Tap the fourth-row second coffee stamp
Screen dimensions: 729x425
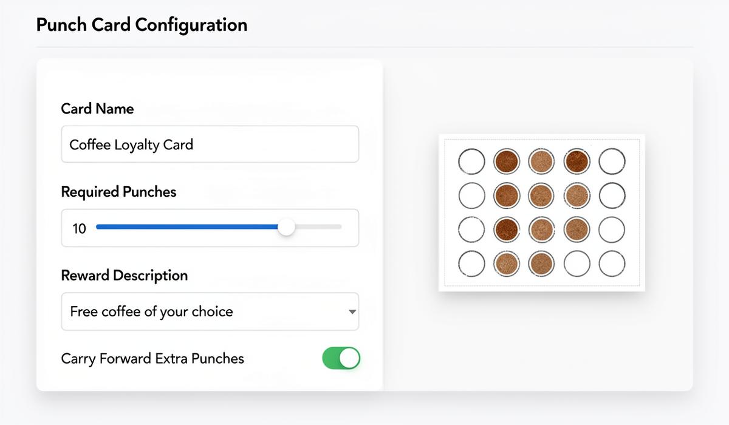506,263
